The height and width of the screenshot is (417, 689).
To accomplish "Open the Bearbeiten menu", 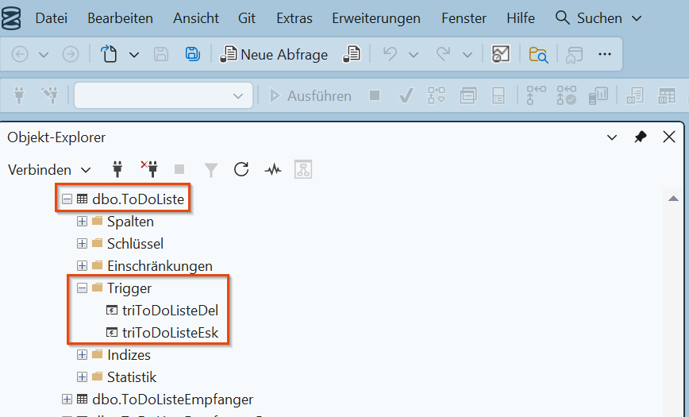I will pos(120,18).
